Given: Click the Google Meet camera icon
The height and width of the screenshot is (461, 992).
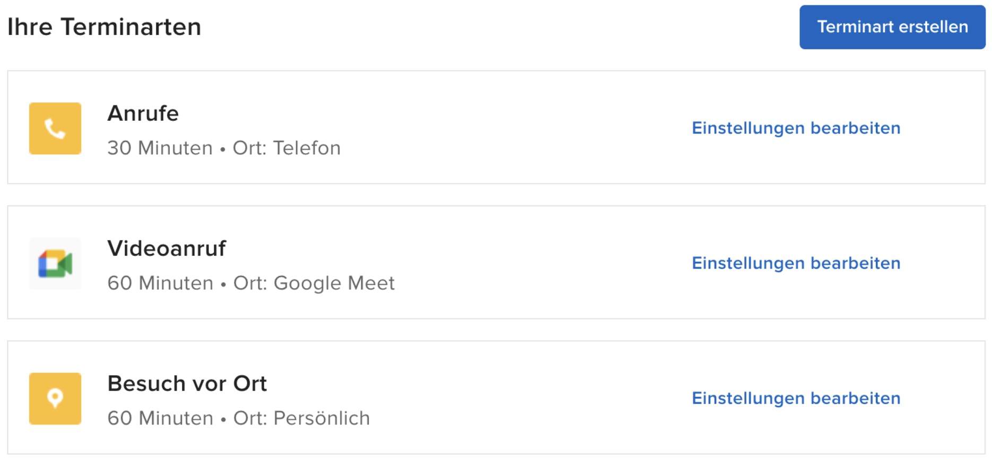Looking at the screenshot, I should (55, 263).
